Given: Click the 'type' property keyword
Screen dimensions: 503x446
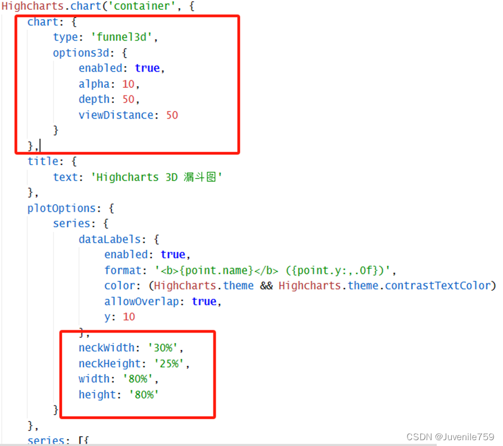Looking at the screenshot, I should 65,37.
